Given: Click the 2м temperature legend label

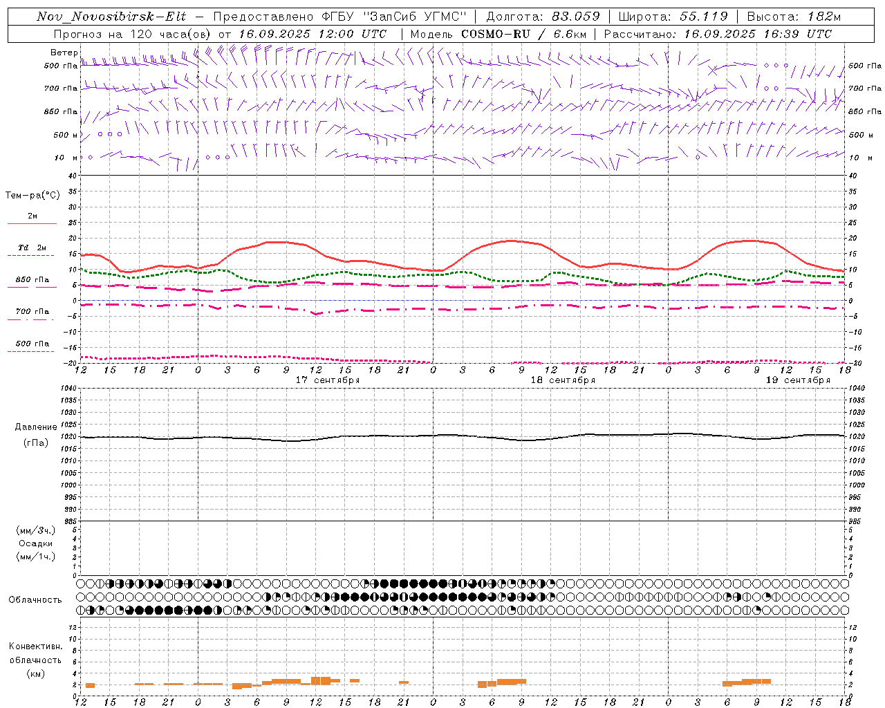Looking at the screenshot, I should (32, 216).
